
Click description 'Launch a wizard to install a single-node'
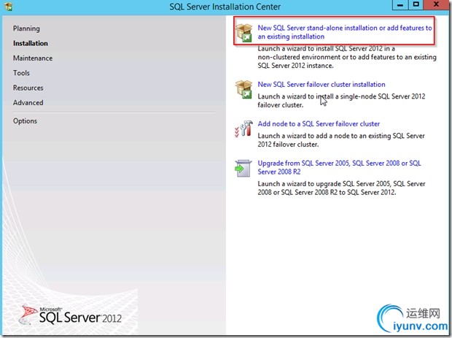click(x=341, y=101)
